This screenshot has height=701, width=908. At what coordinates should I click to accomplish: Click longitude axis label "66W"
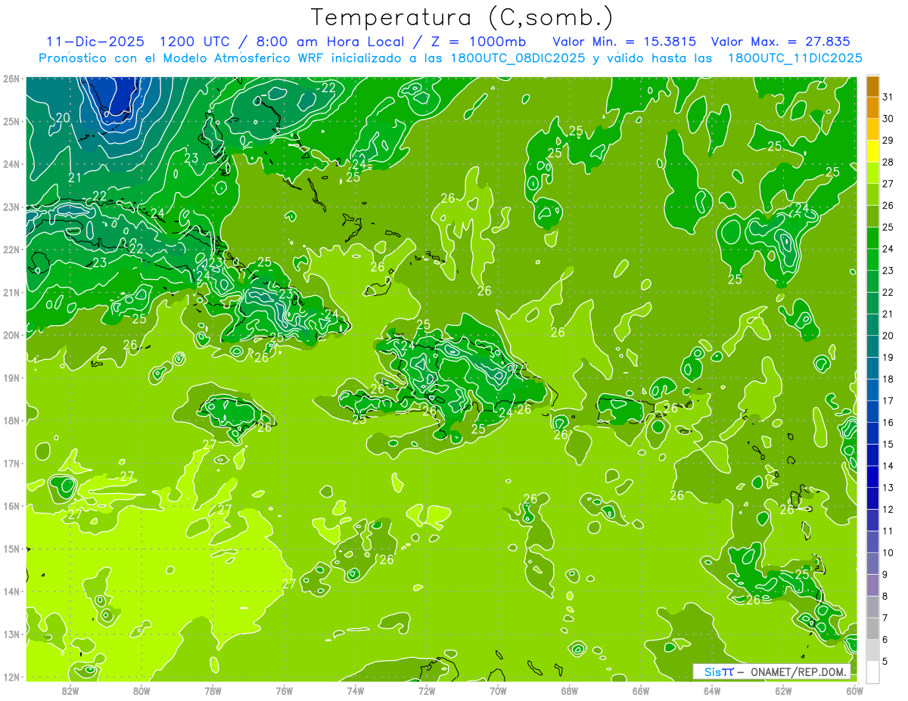[640, 690]
